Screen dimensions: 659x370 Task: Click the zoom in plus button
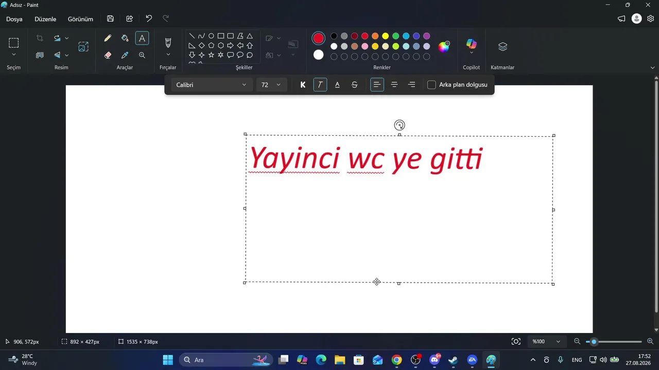click(650, 341)
